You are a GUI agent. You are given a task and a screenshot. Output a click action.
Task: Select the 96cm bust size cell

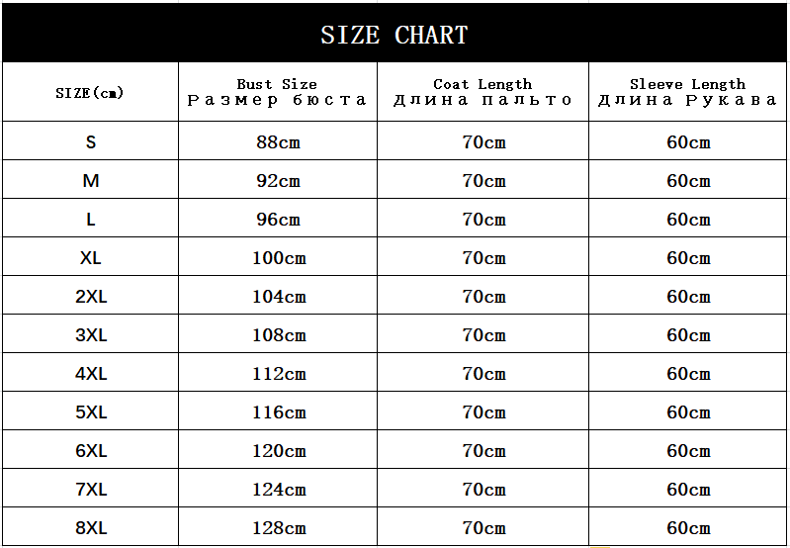coord(278,220)
